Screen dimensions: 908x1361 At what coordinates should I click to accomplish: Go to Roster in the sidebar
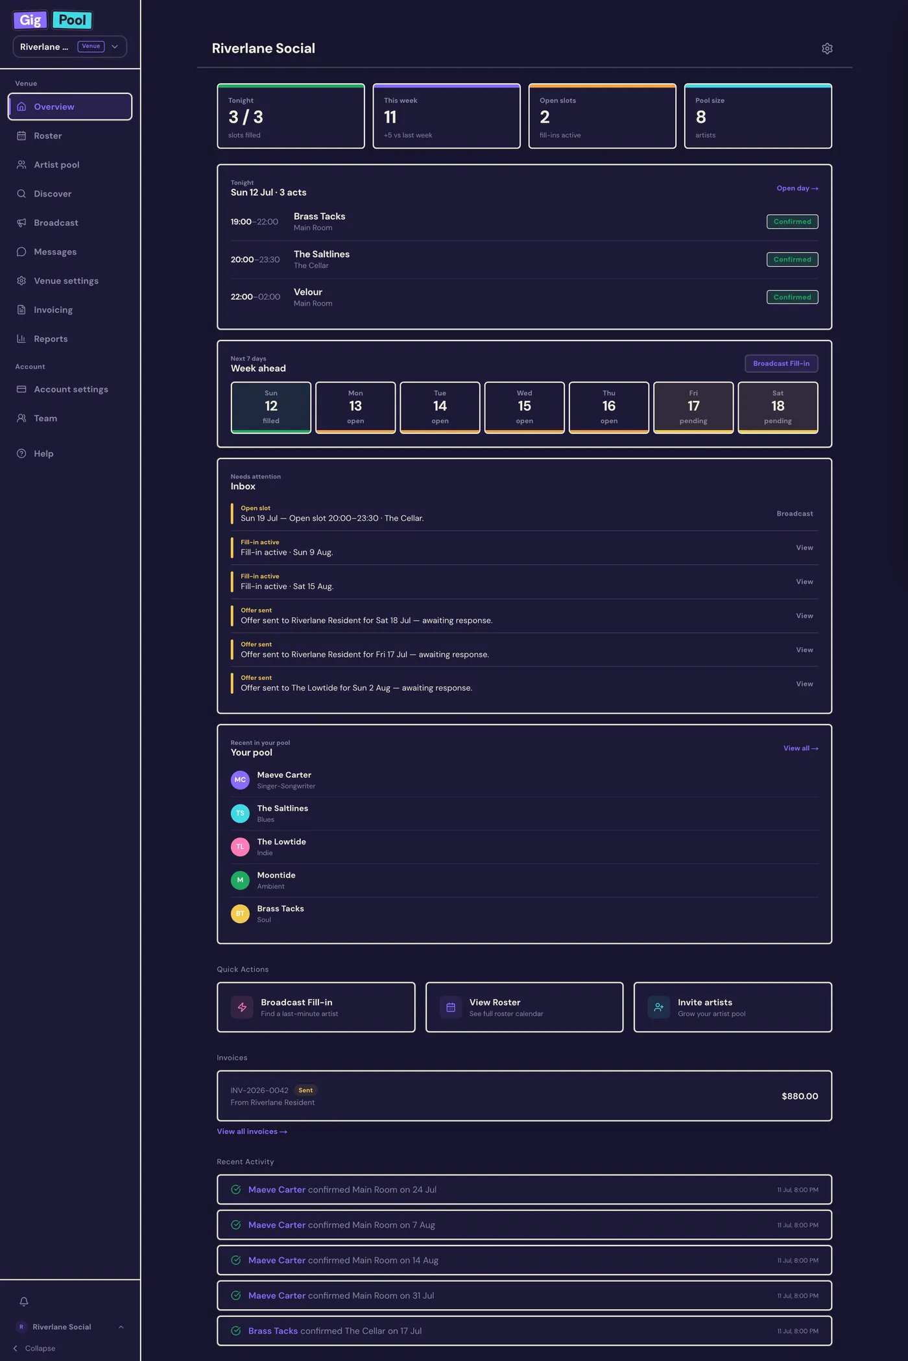click(70, 136)
